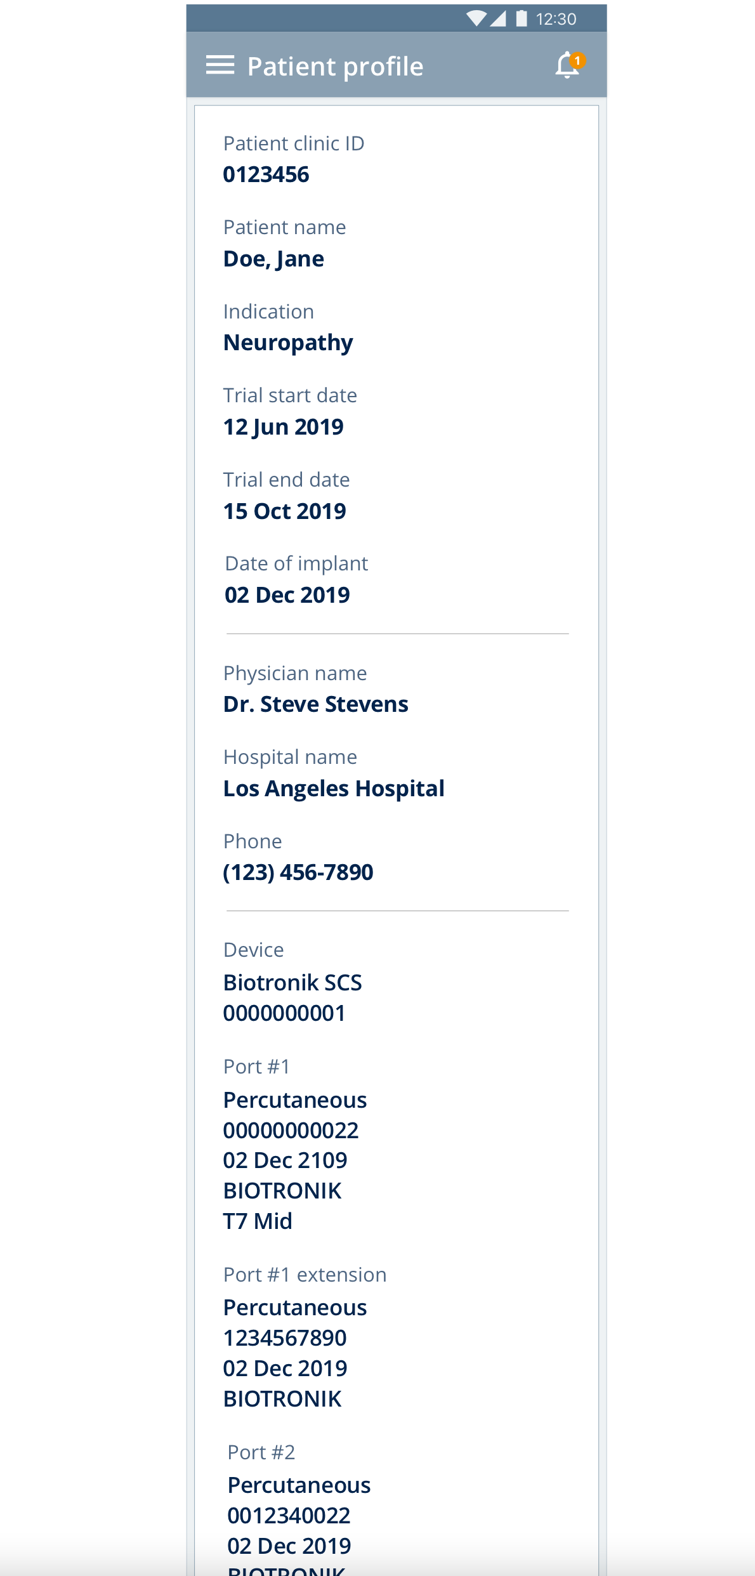755x1576 pixels.
Task: Tap Los Angeles Hospital name
Action: click(x=334, y=789)
